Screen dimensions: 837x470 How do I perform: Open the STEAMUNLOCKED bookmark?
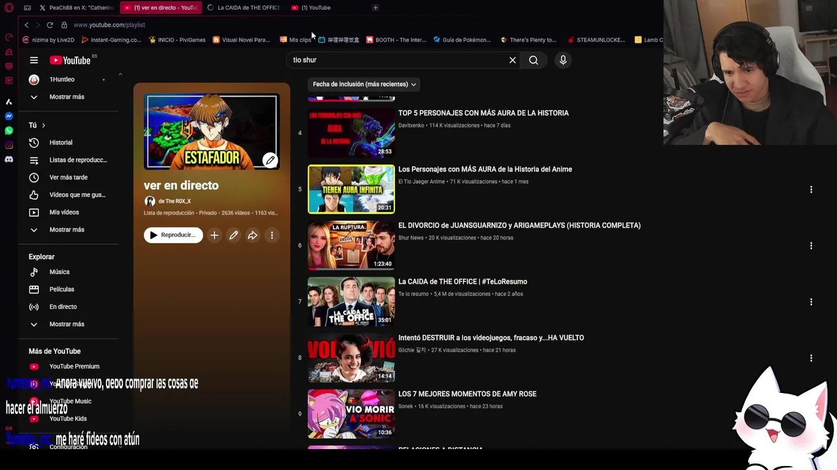coord(596,40)
